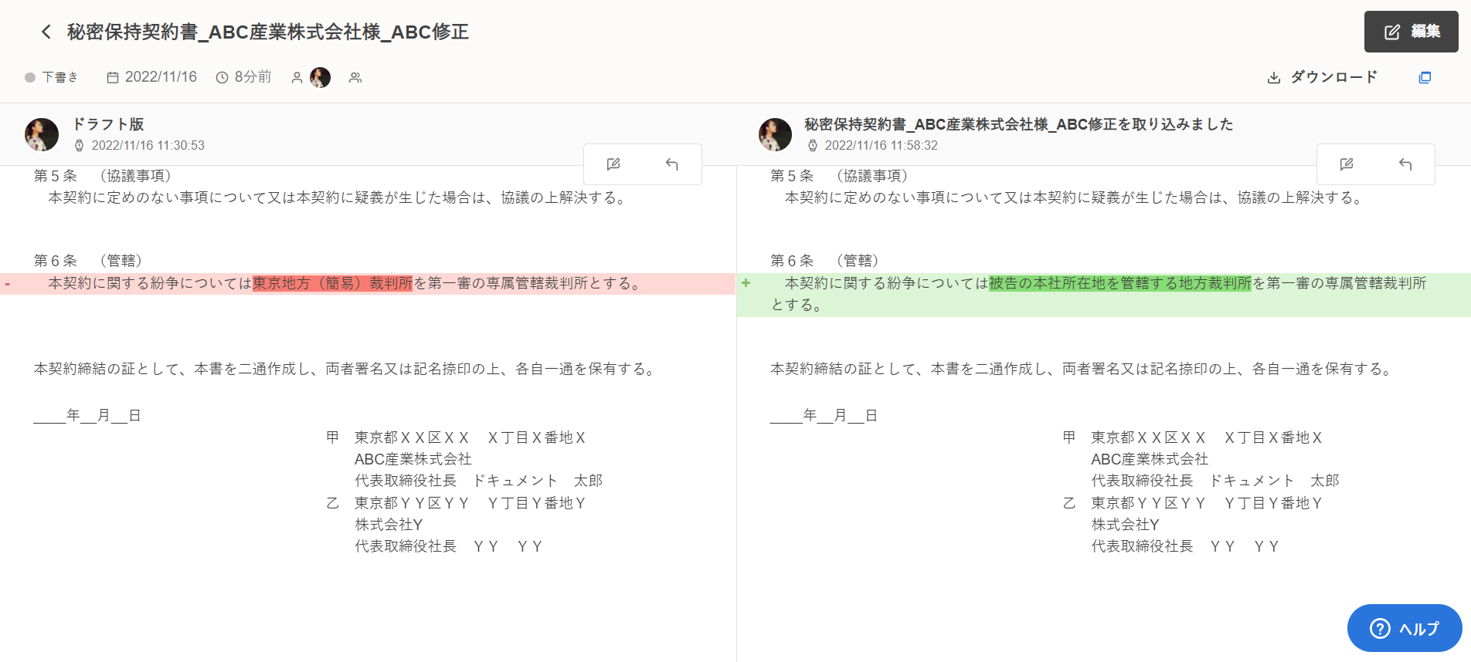Click the group members icon

coord(355,77)
